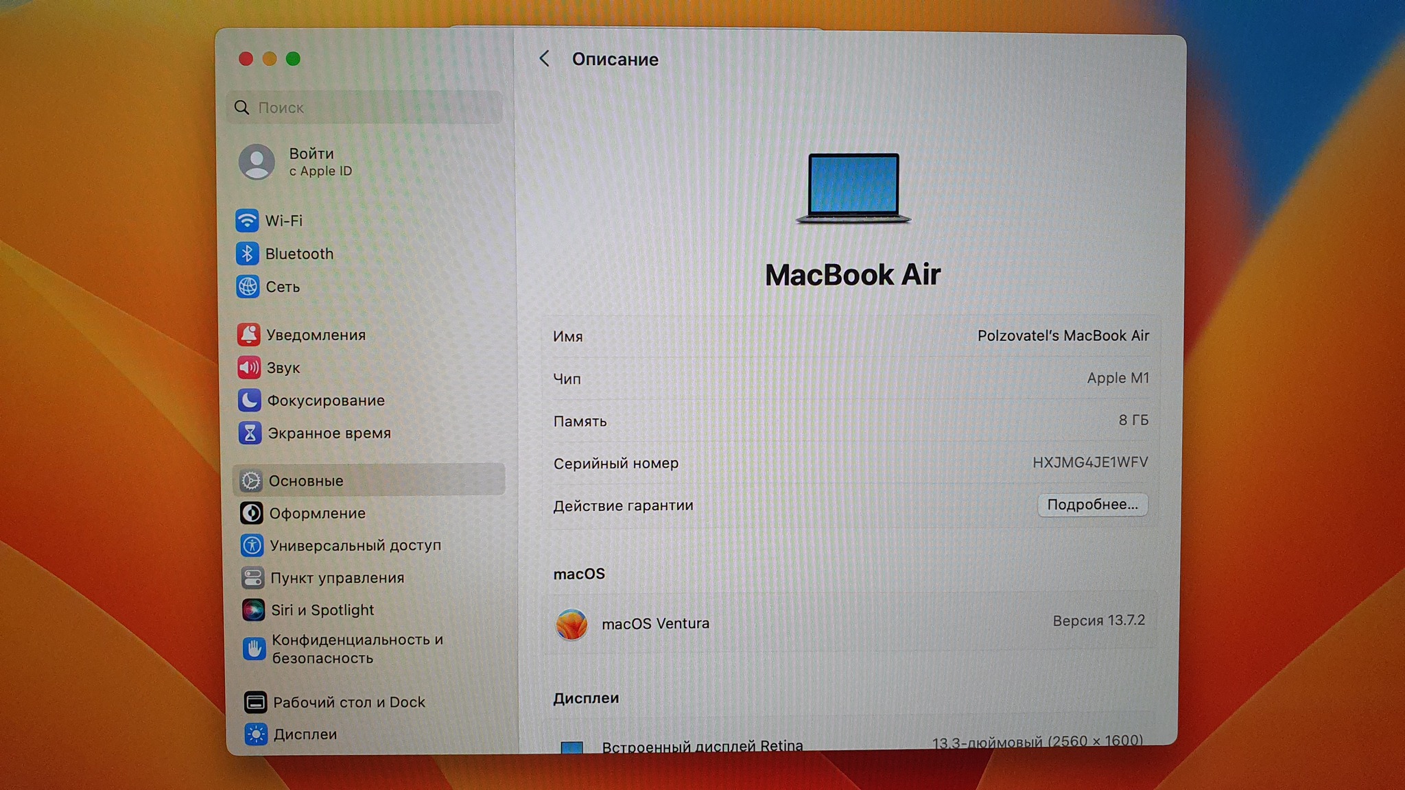Open the Сеть globe icon
Screen dimensions: 1405x790
248,287
